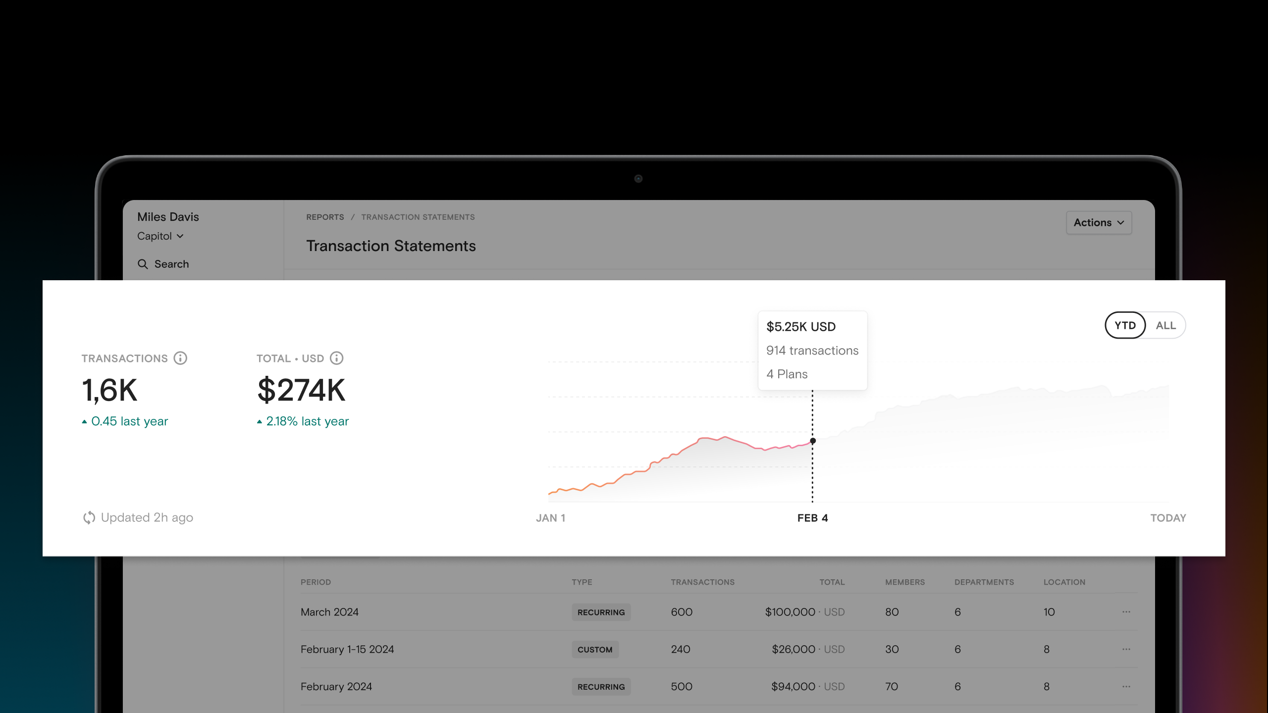Click the Transactions info icon
This screenshot has height=713, width=1268.
click(x=180, y=358)
